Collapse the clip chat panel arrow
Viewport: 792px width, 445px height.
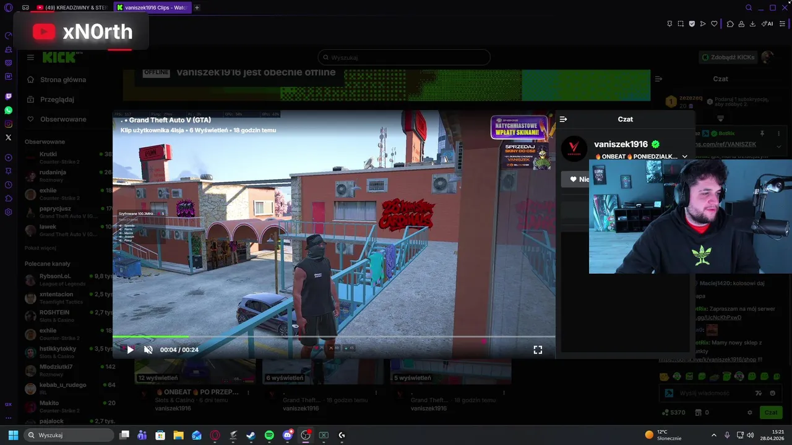[563, 119]
